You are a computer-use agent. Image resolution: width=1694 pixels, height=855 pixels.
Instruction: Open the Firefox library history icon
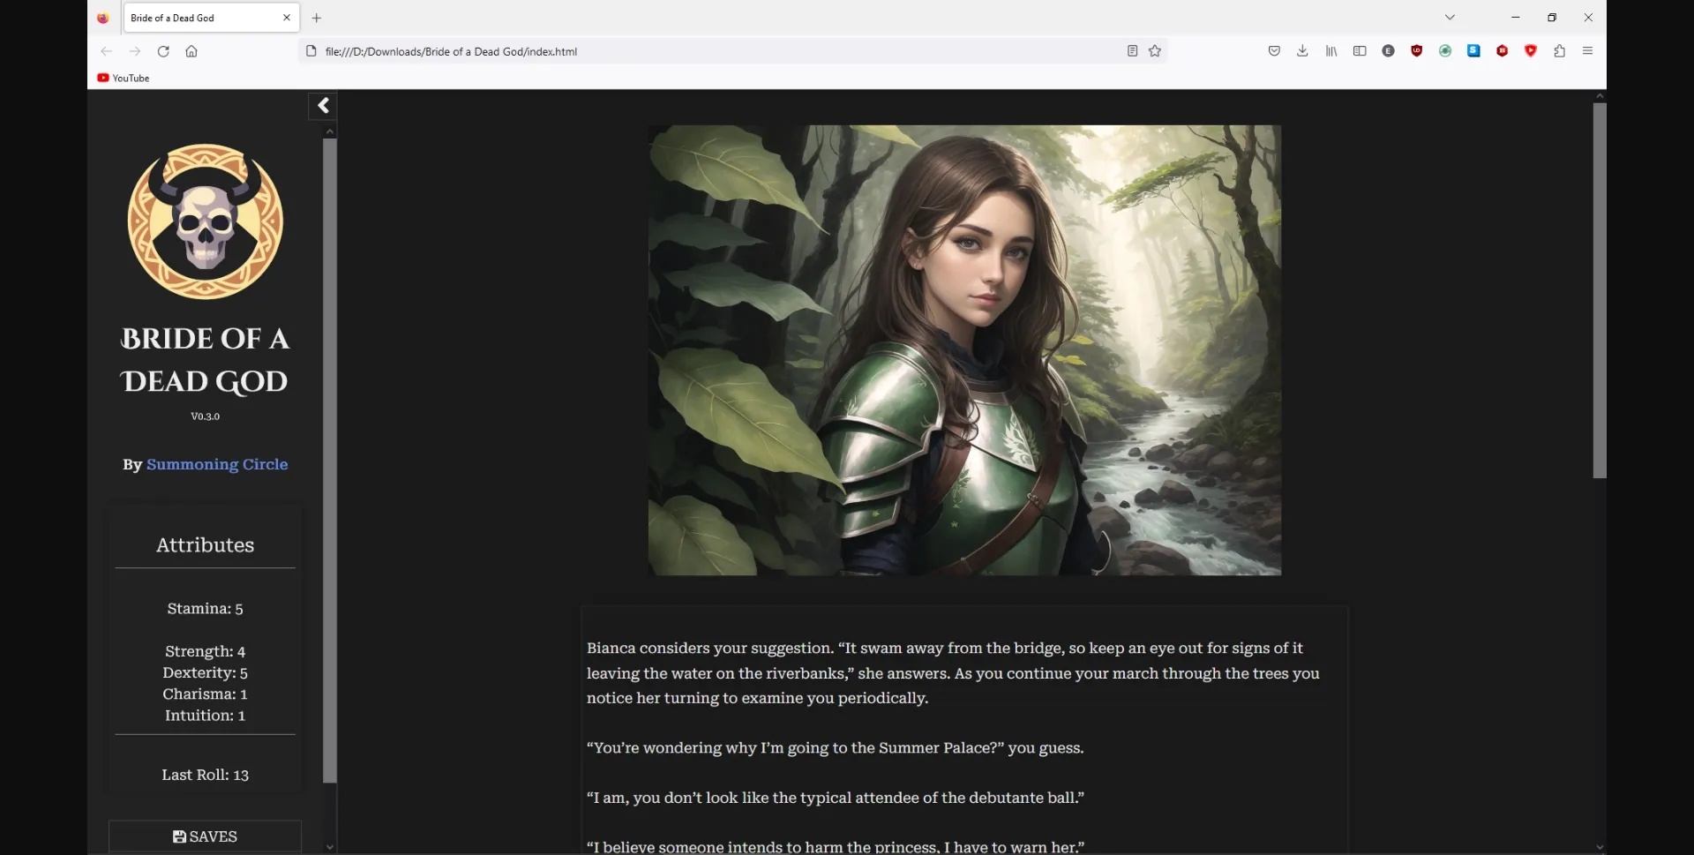click(x=1330, y=51)
